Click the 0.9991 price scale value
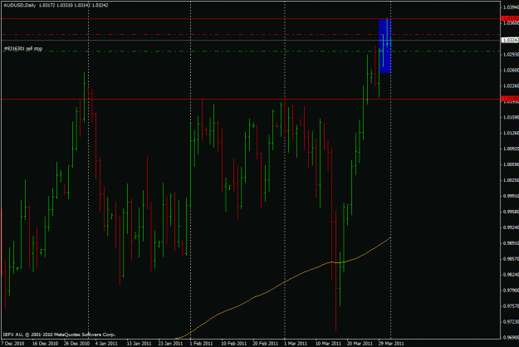The width and height of the screenshot is (519, 347). (511, 196)
